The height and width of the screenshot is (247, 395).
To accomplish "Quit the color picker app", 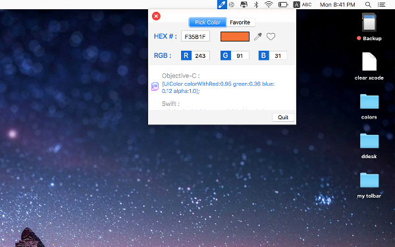I will tap(283, 117).
